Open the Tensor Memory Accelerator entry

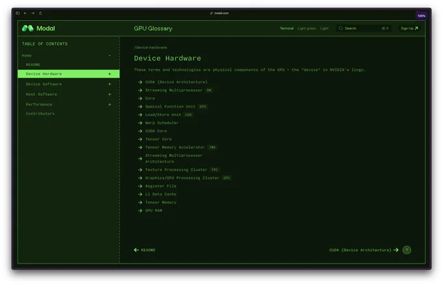coord(175,148)
